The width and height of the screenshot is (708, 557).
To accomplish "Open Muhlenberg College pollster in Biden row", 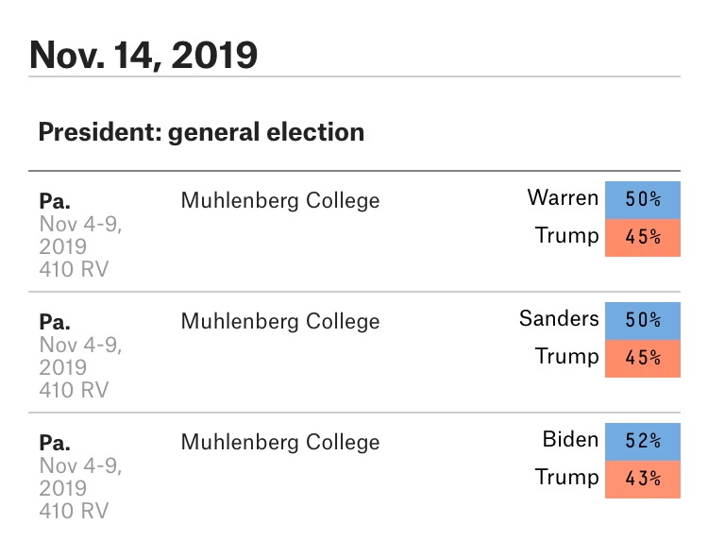I will 279,442.
